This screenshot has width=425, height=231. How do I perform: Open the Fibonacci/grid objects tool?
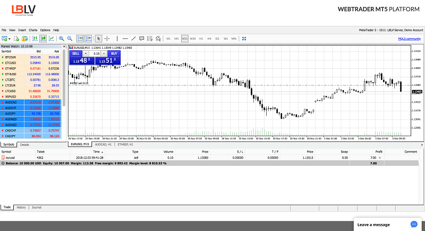coord(150,39)
